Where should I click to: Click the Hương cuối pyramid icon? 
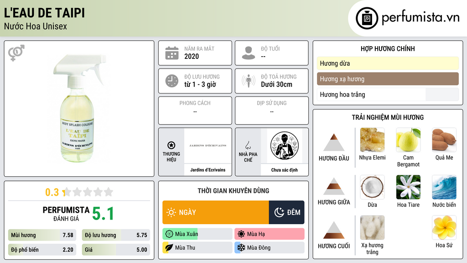[334, 230]
